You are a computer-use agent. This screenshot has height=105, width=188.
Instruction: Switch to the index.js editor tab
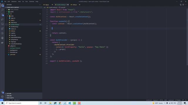tap(75, 5)
